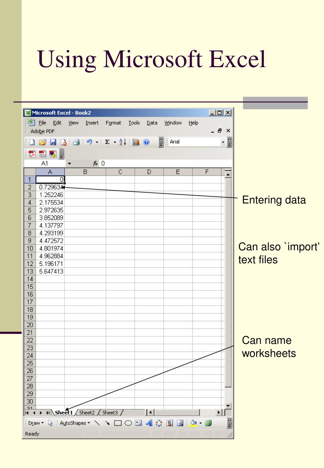This screenshot has width=324, height=468.
Task: Convert to PDF and email icon
Action: click(42, 154)
